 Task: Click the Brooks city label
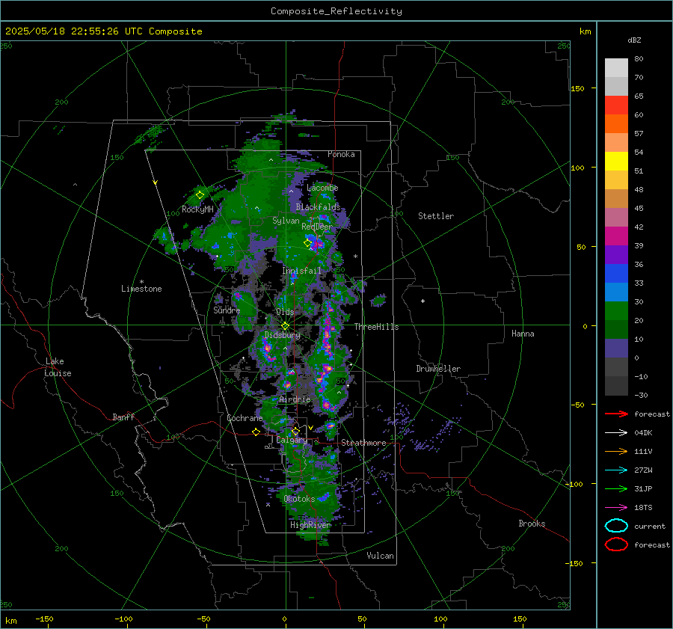click(532, 524)
